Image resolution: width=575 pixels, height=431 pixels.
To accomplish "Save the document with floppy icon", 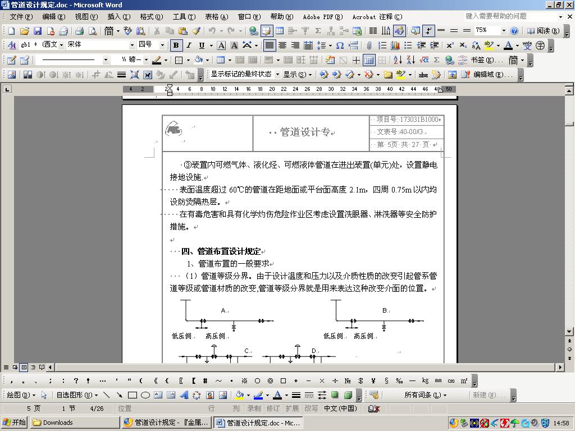I will [x=38, y=31].
